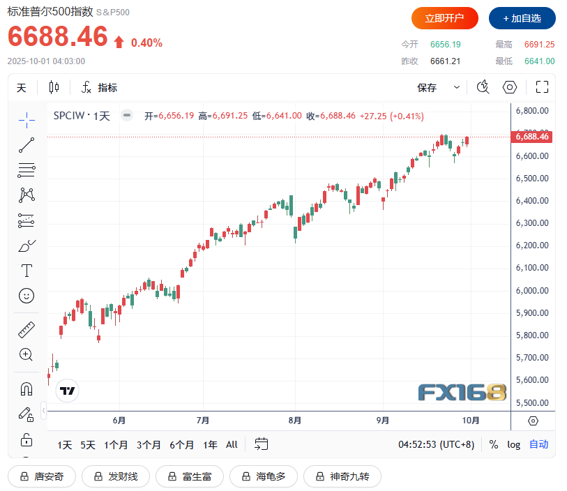Select the 1天 time range
Screen dimensions: 567x491
coord(65,444)
